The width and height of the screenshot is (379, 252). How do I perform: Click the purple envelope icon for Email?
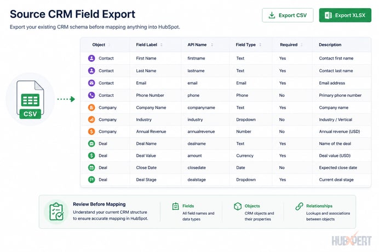click(91, 83)
